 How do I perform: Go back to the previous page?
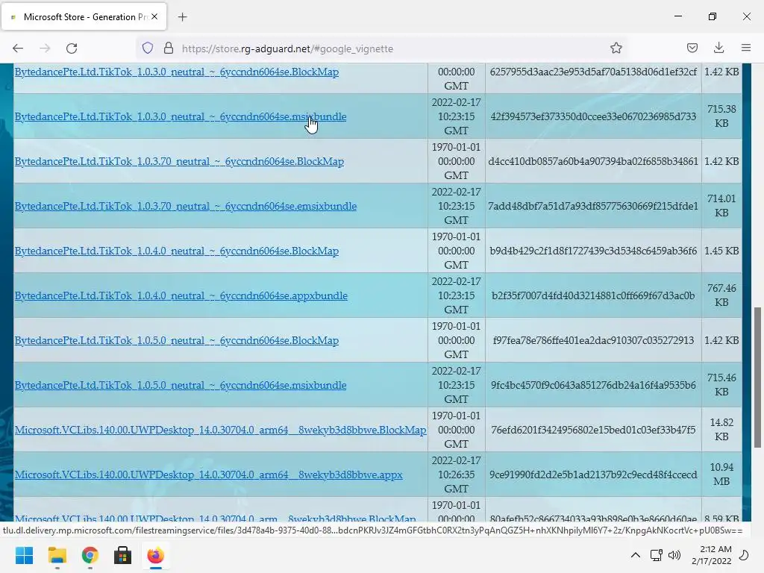[x=18, y=48]
